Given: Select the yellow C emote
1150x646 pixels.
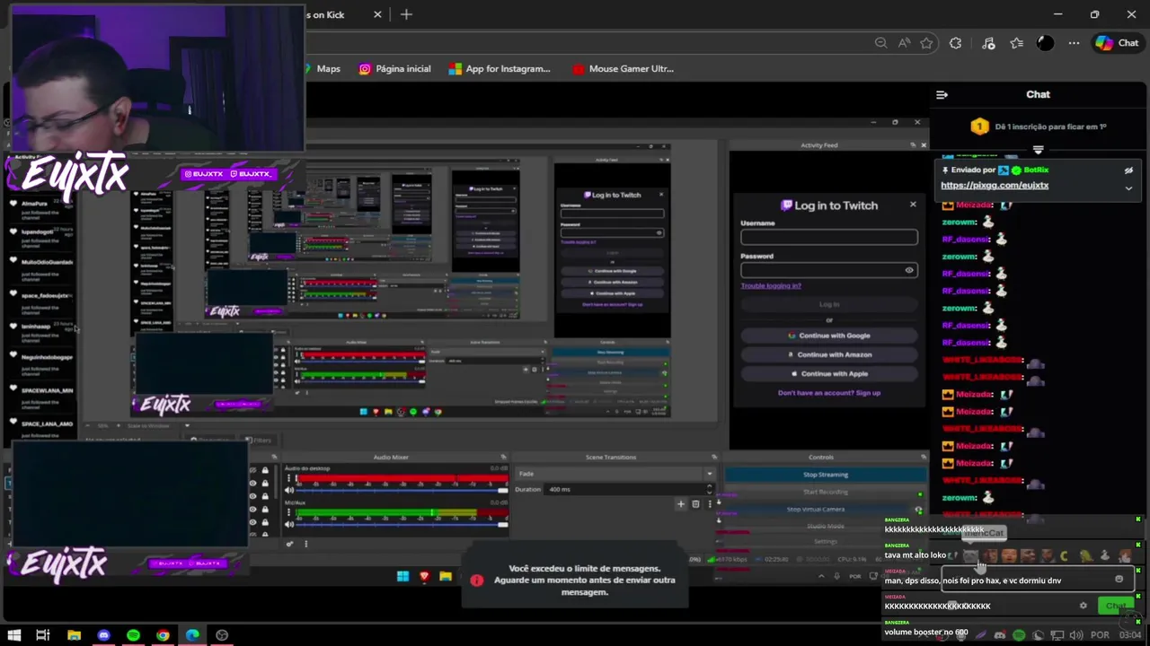Looking at the screenshot, I should pos(1065,556).
